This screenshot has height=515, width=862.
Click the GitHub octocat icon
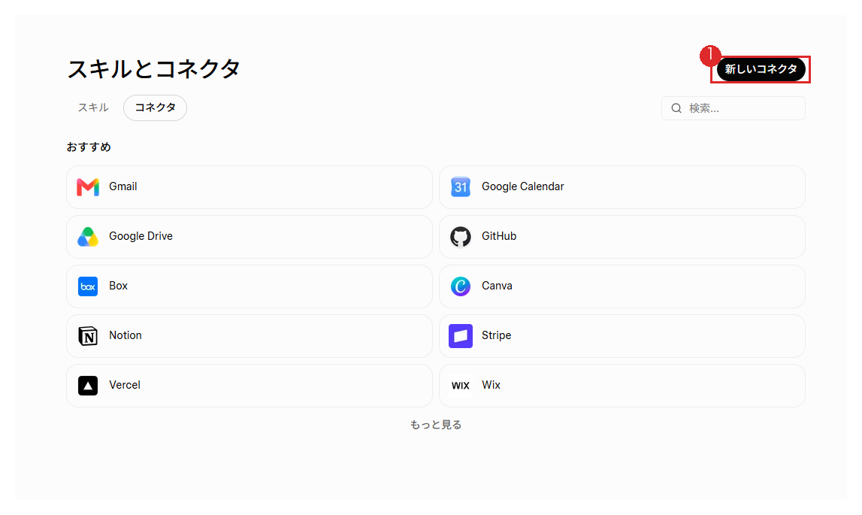point(461,237)
